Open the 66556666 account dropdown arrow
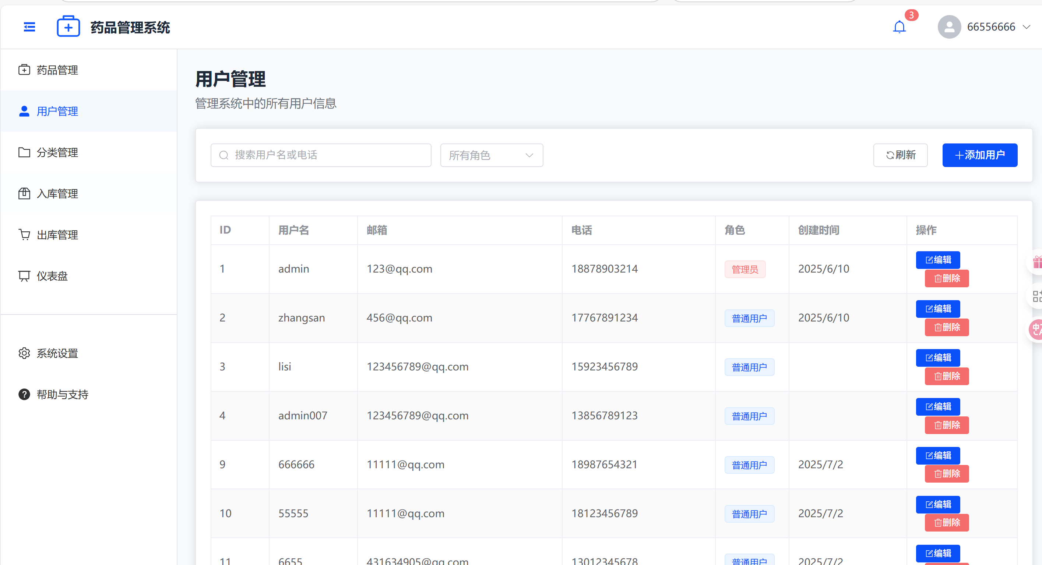1042x565 pixels. tap(1026, 27)
